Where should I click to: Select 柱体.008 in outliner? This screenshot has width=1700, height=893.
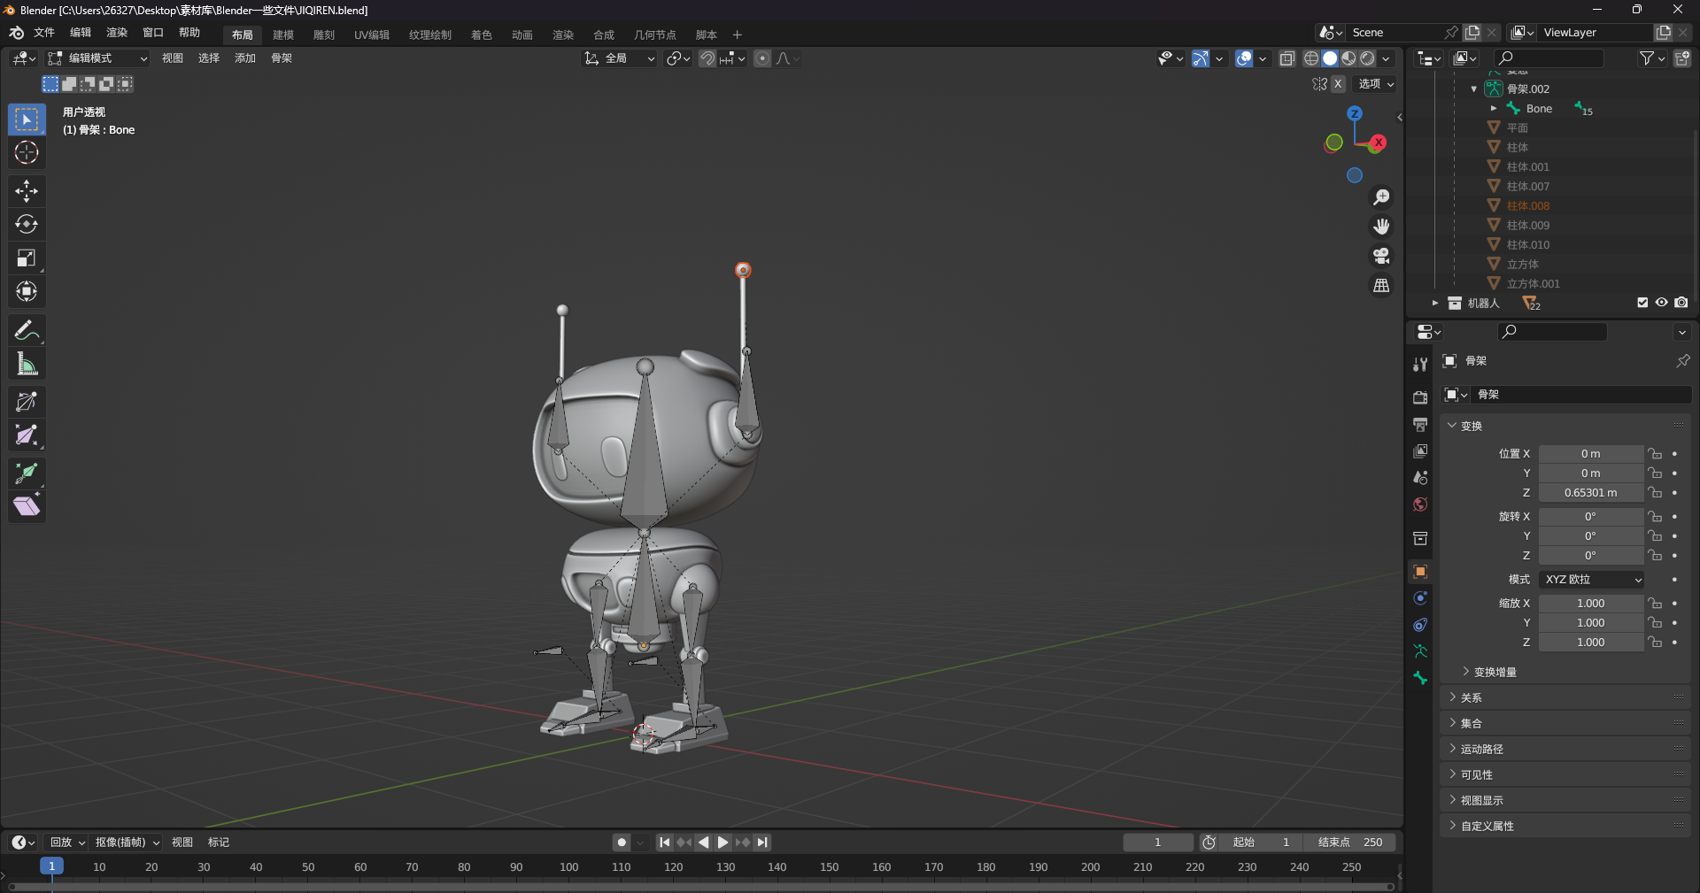[1528, 206]
